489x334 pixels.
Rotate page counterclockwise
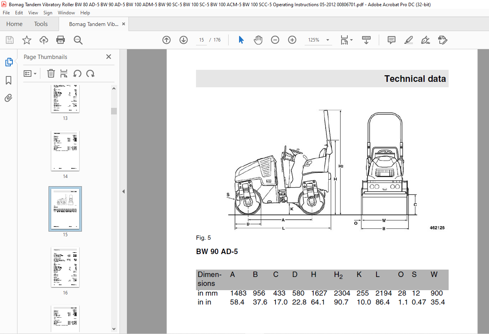click(x=77, y=73)
